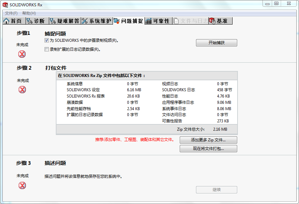Select the 可靠性 tab
The image size is (299, 204).
click(158, 21)
